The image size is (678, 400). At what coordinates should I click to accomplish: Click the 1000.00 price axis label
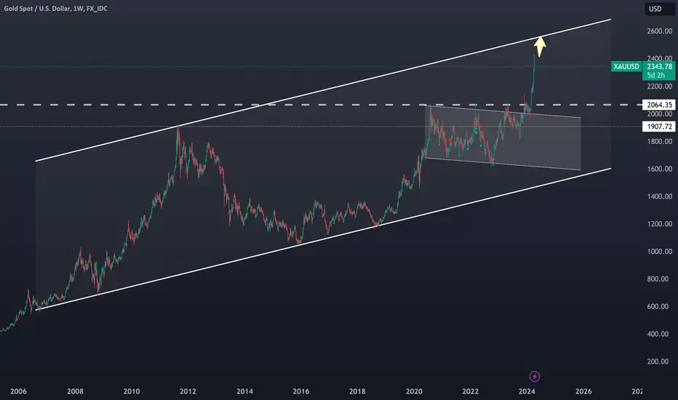pyautogui.click(x=659, y=251)
